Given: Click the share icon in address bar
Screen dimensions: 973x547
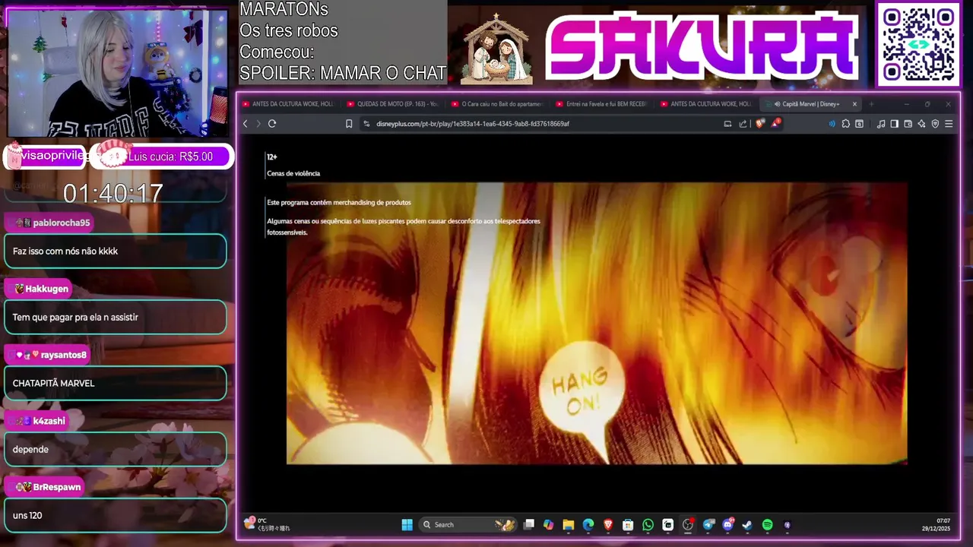Looking at the screenshot, I should pyautogui.click(x=743, y=124).
